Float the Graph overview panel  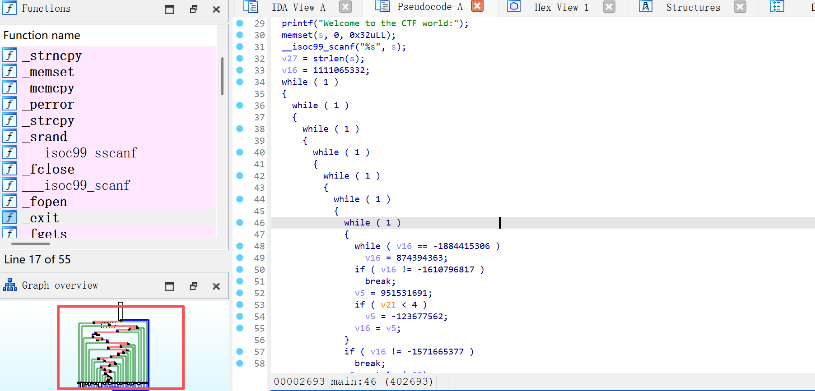[x=194, y=286]
